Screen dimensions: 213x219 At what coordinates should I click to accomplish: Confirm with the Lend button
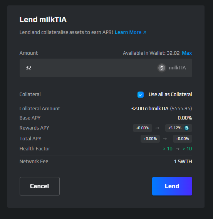click(172, 186)
